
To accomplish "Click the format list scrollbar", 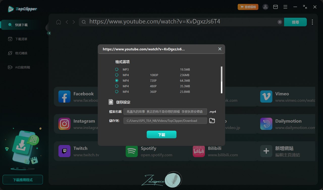I will (222, 80).
